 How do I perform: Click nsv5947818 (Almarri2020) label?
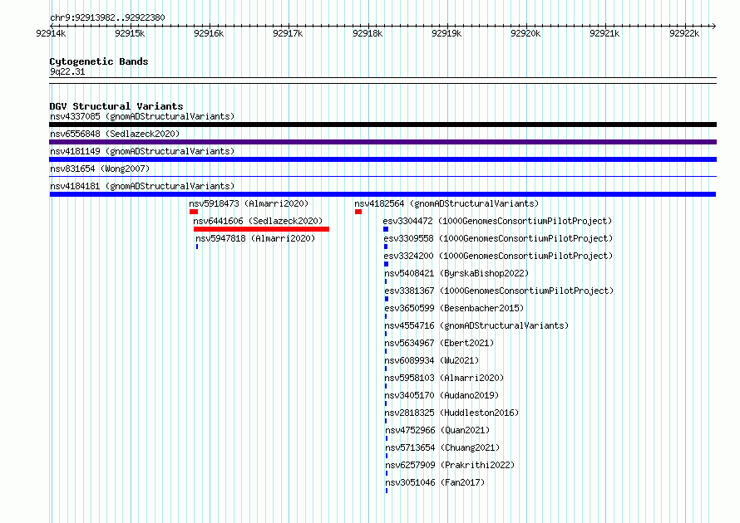coord(255,238)
